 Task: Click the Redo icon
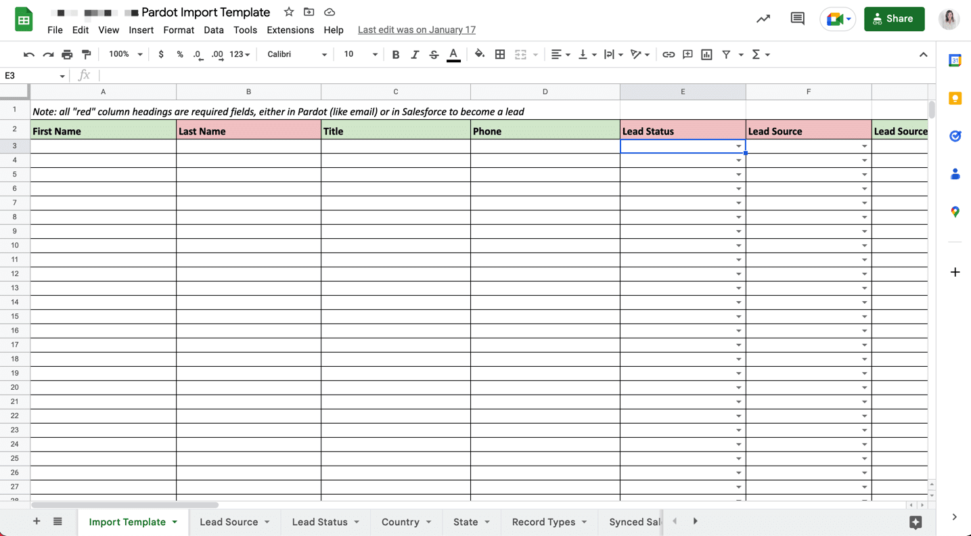click(x=48, y=54)
